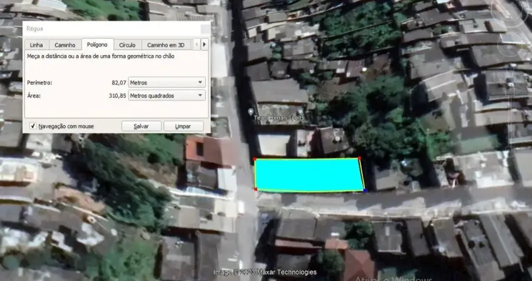This screenshot has width=532, height=281.
Task: Click the Limpar button
Action: [x=183, y=126]
